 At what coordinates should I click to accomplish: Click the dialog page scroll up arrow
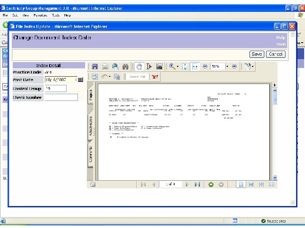[293, 34]
